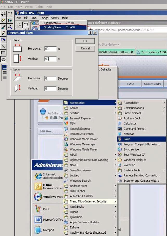The height and width of the screenshot is (236, 167).
Task: Open the Image menu in edit1 Paint
Action: pos(44,18)
